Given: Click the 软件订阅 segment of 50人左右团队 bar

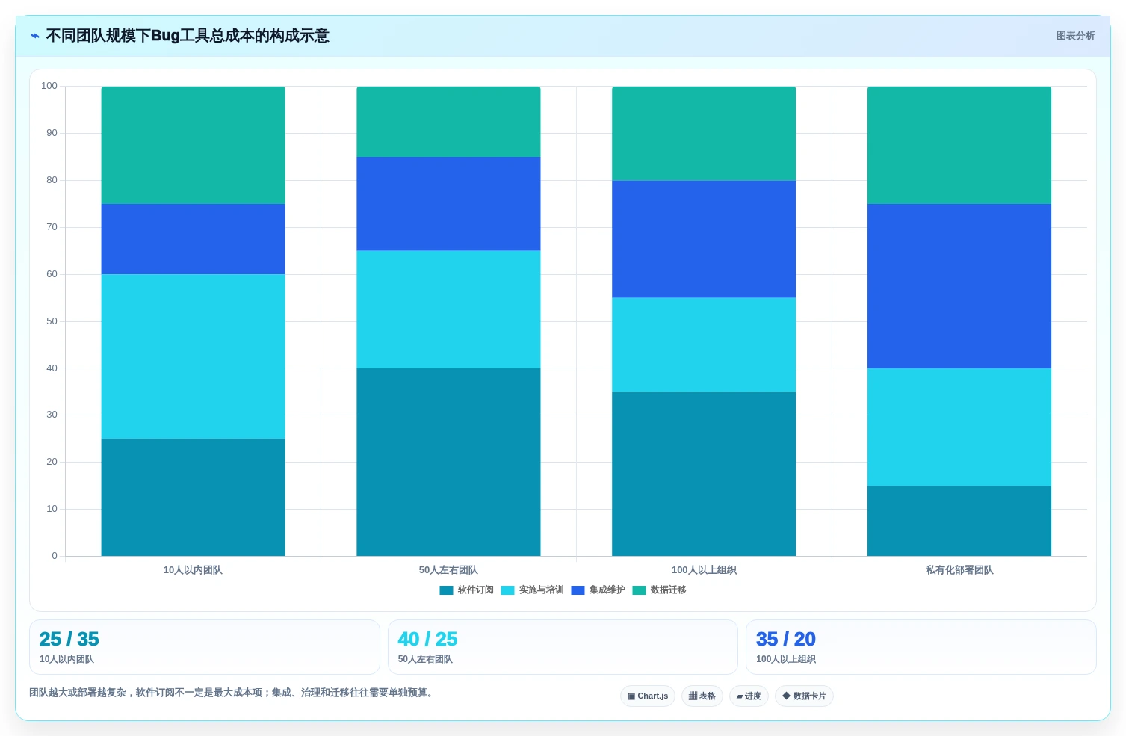Looking at the screenshot, I should click(448, 462).
